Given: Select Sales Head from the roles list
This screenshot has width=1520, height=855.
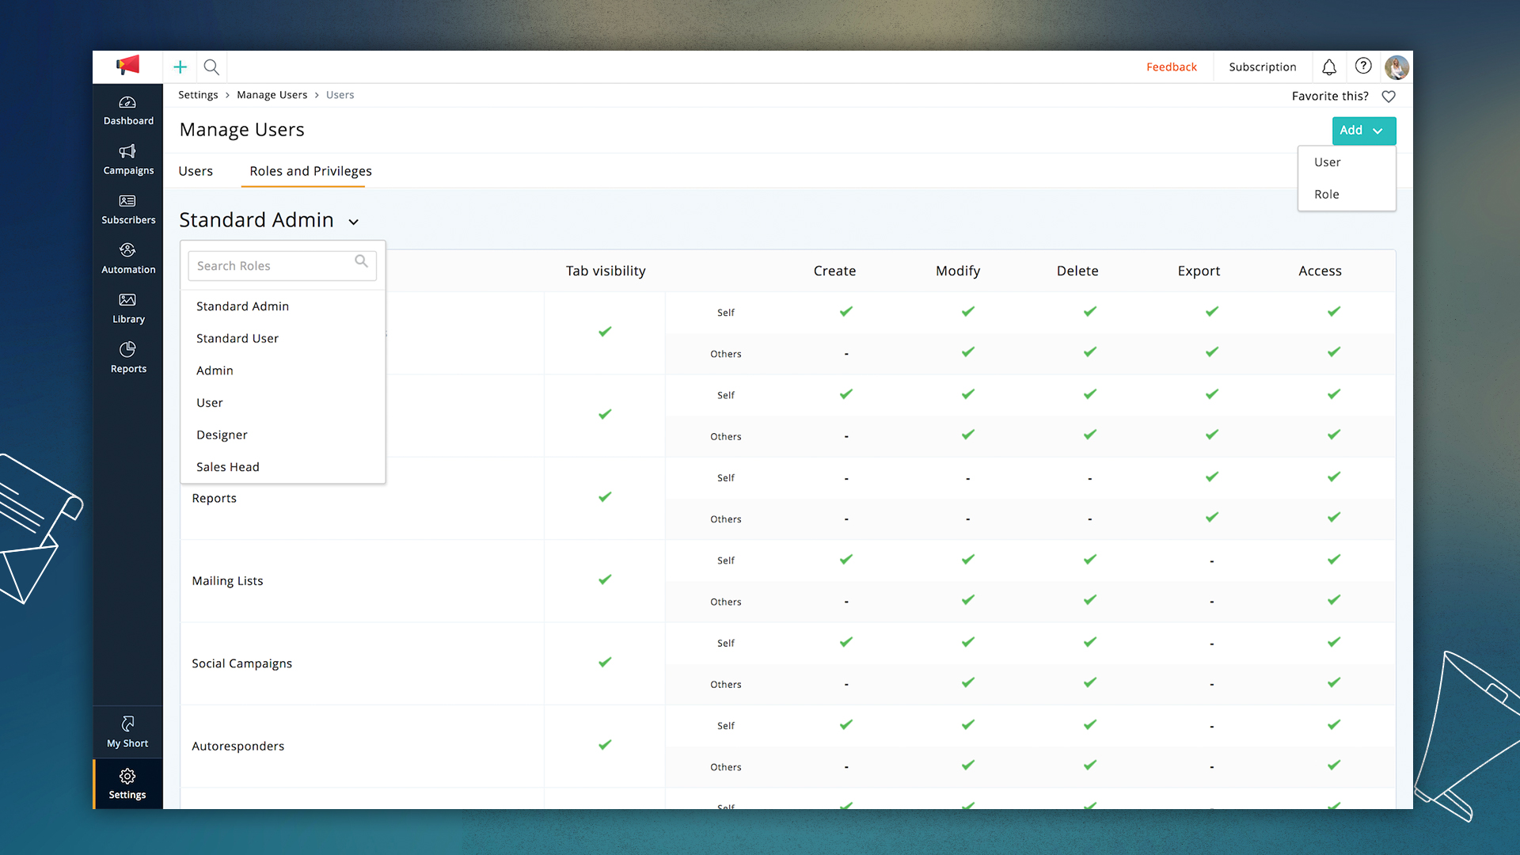Looking at the screenshot, I should tap(228, 466).
